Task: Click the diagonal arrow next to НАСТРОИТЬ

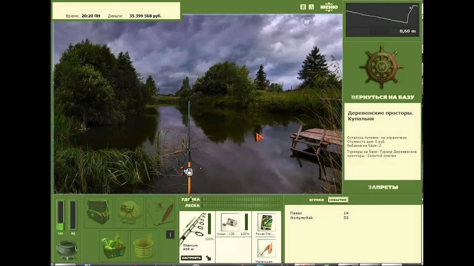Action: click(209, 258)
